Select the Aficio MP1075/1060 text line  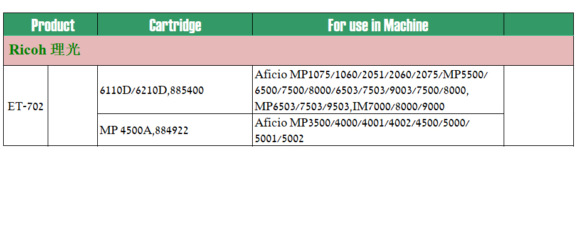pos(371,75)
